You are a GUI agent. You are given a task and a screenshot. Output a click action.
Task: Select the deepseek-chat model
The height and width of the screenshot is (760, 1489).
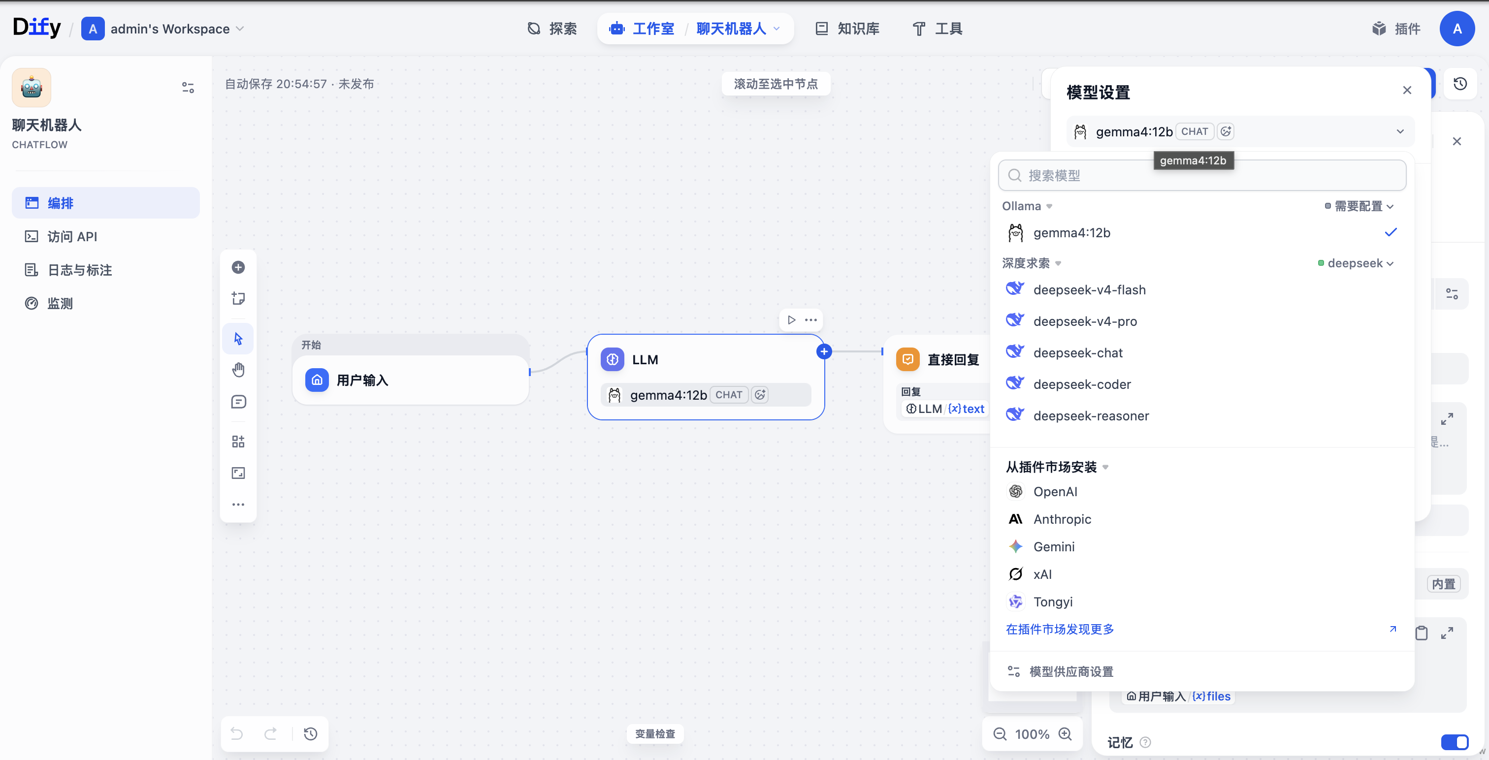point(1202,352)
